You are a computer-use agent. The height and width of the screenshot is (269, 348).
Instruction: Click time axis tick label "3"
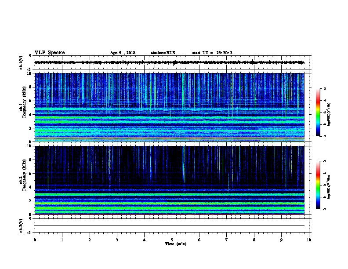117,240
